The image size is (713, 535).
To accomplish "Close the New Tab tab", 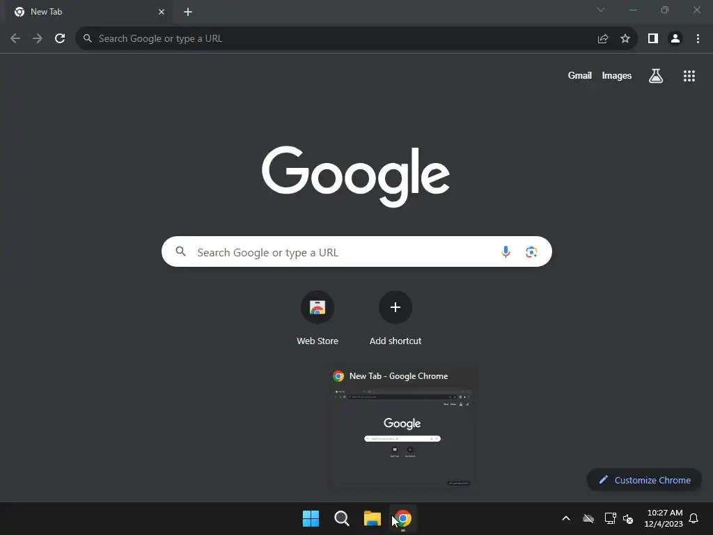I will click(x=162, y=12).
